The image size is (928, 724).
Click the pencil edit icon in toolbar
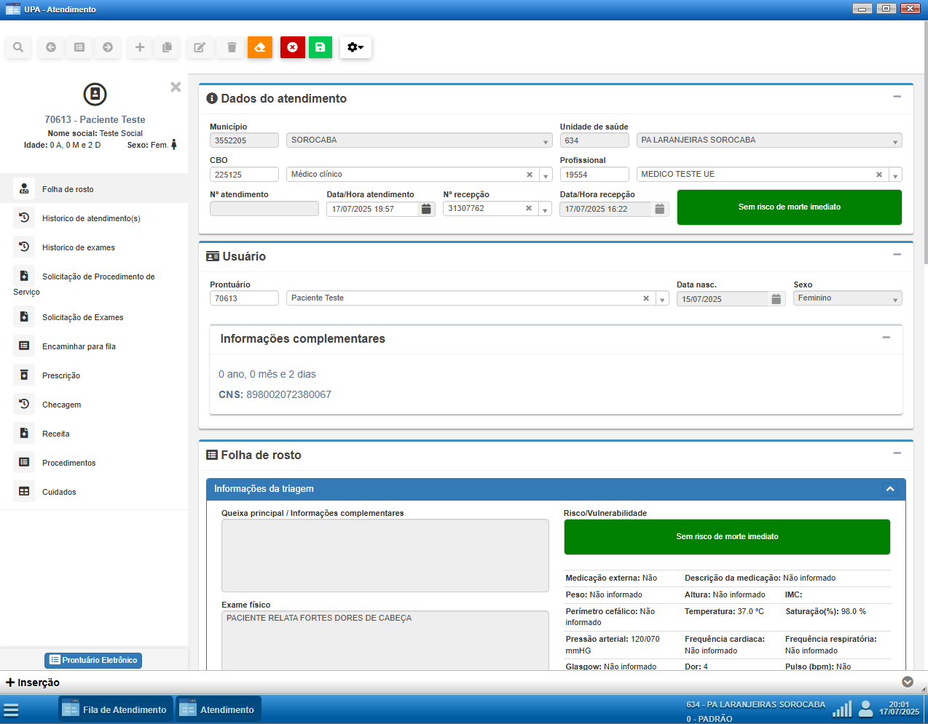pyautogui.click(x=199, y=47)
